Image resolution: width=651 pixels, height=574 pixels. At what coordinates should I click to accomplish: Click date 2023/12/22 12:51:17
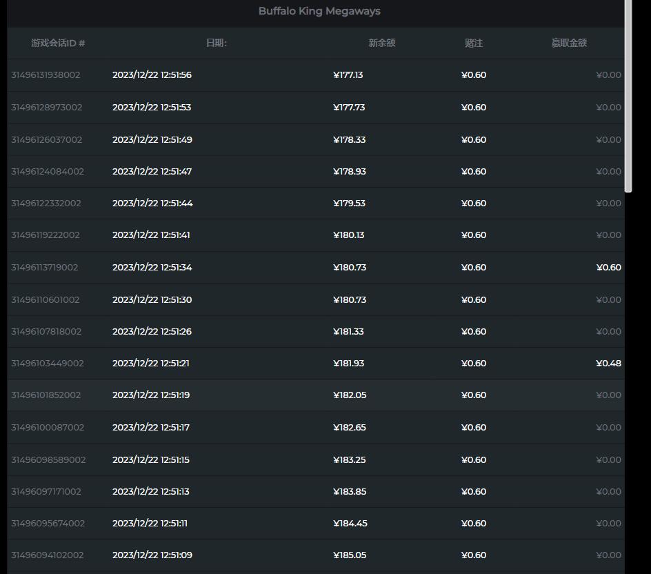coord(151,427)
